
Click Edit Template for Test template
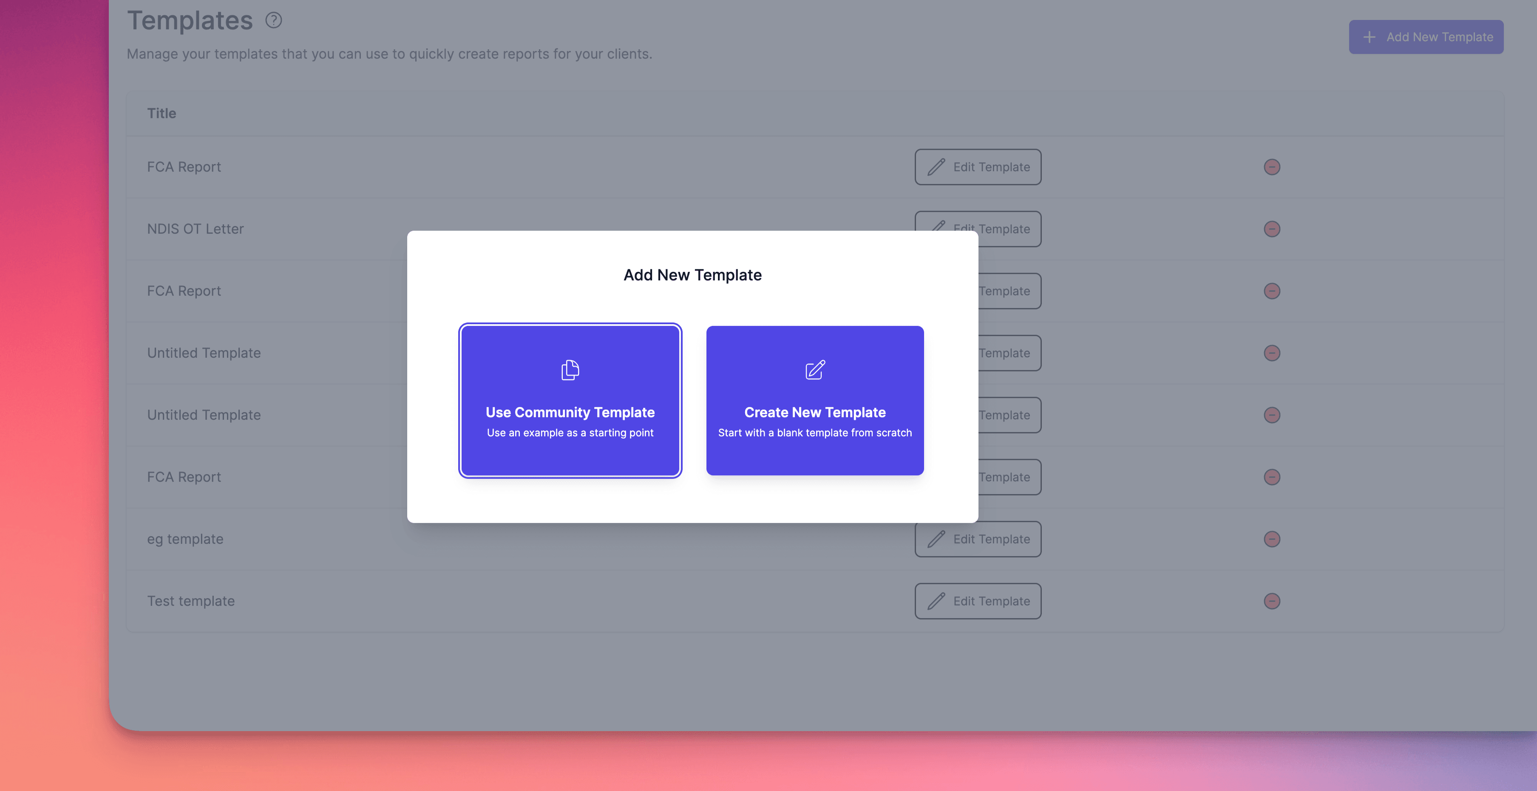(x=977, y=601)
